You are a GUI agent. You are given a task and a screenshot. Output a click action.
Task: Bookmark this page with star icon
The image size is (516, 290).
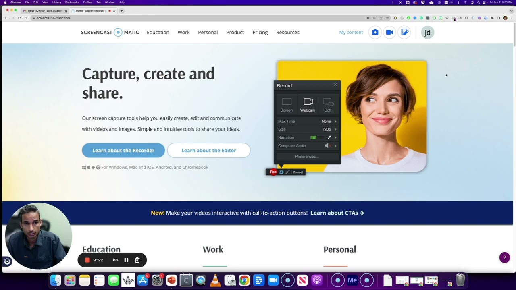click(x=387, y=18)
